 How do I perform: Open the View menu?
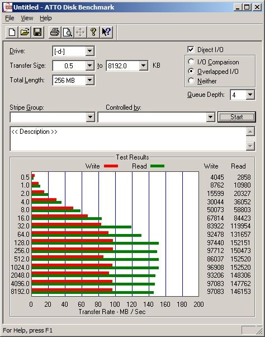27,18
